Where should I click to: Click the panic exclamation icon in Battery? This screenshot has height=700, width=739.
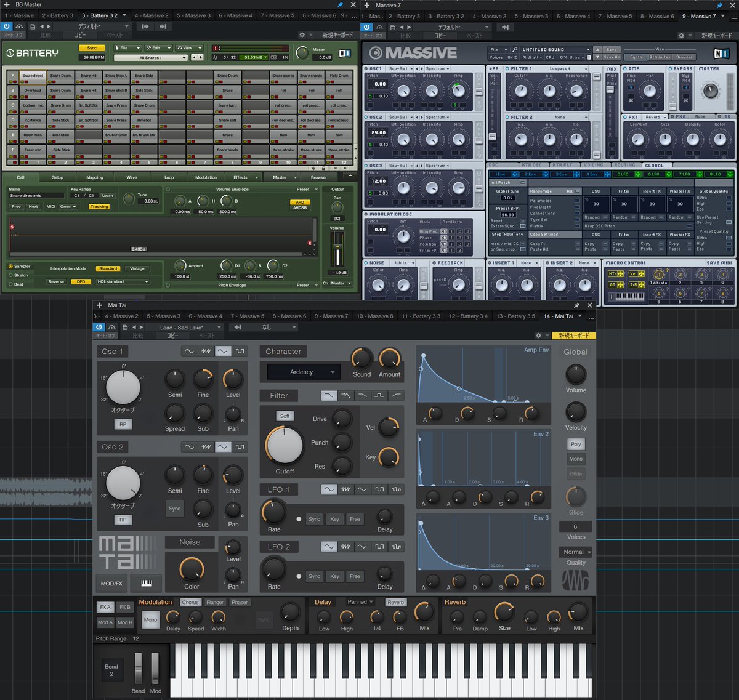(x=216, y=48)
